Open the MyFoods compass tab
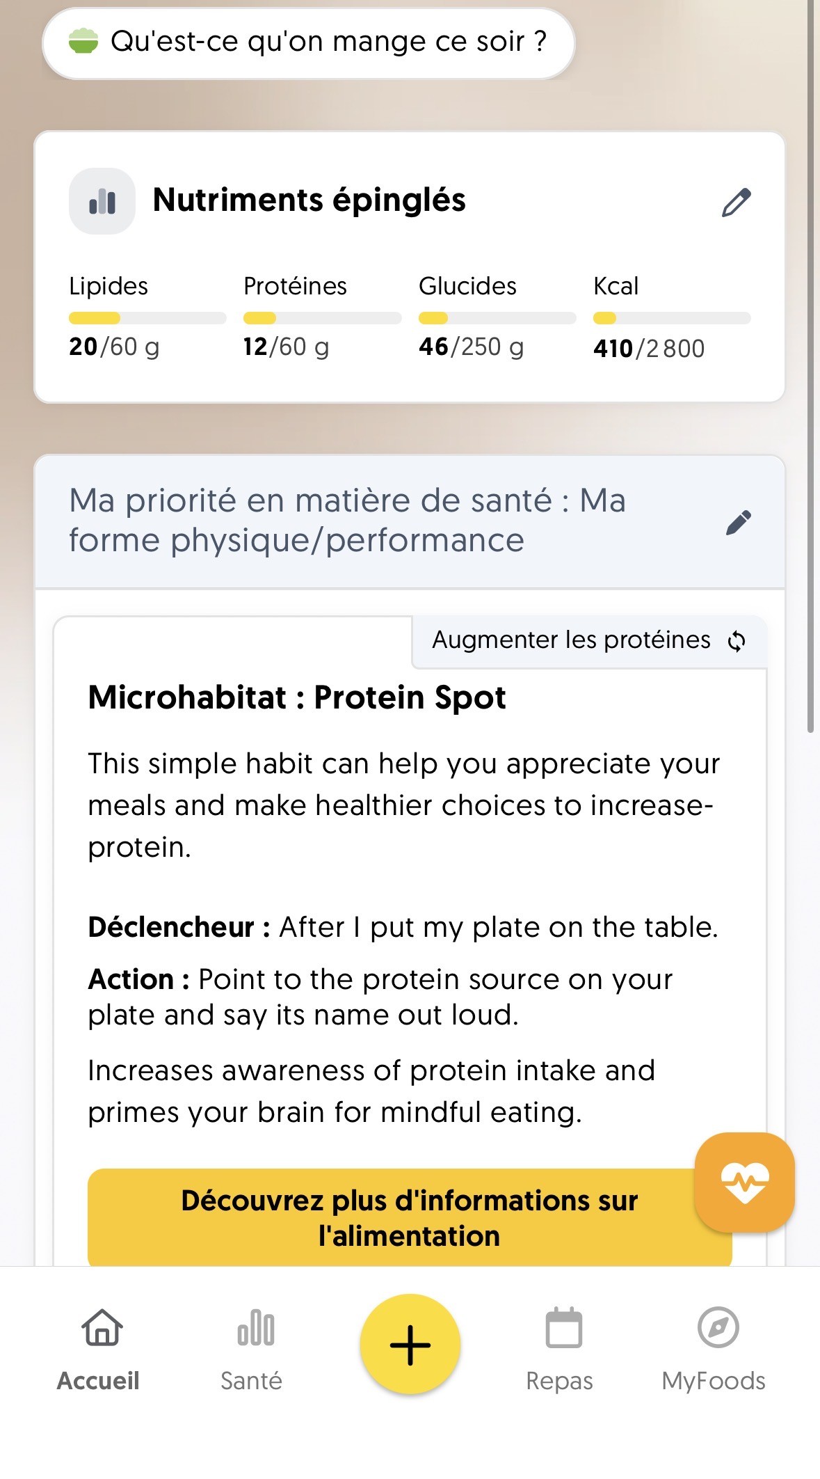 click(714, 1348)
